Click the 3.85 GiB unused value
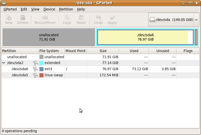This screenshot has width=201, height=135. coord(168,69)
